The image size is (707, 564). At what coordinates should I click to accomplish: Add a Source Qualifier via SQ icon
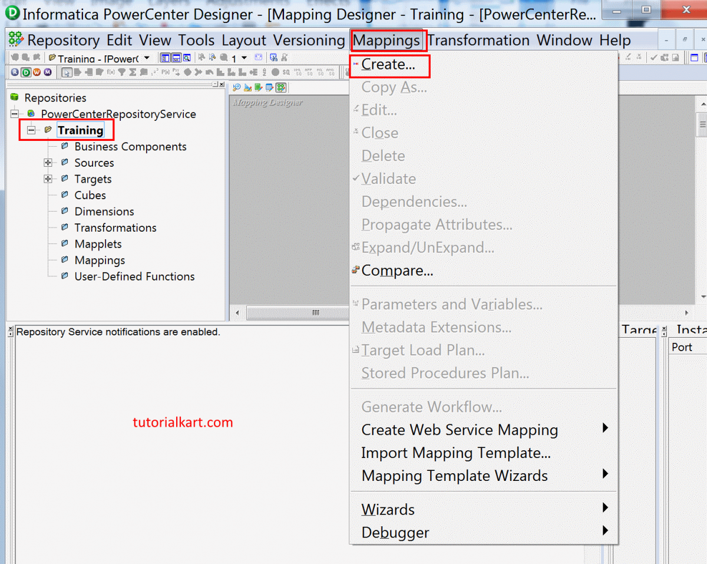pos(286,72)
